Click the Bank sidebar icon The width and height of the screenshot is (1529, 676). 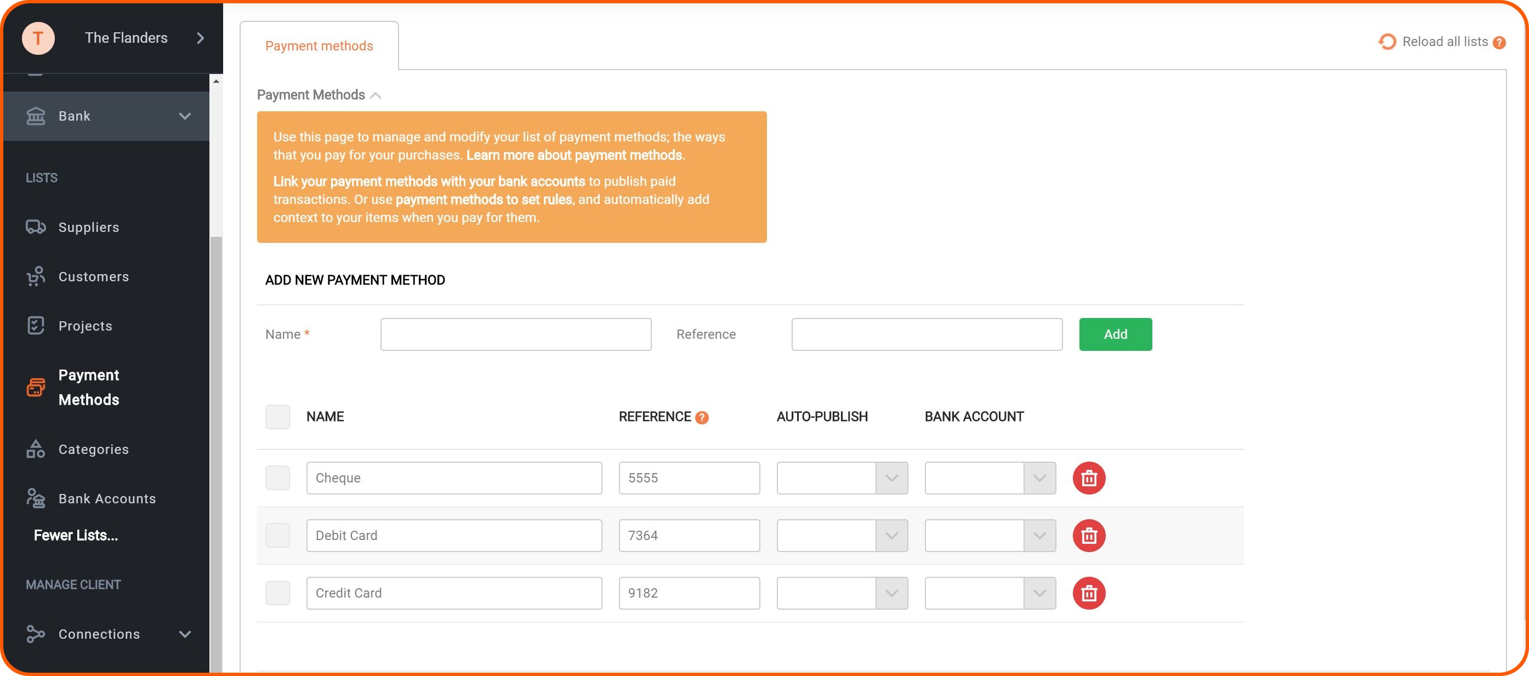35,116
